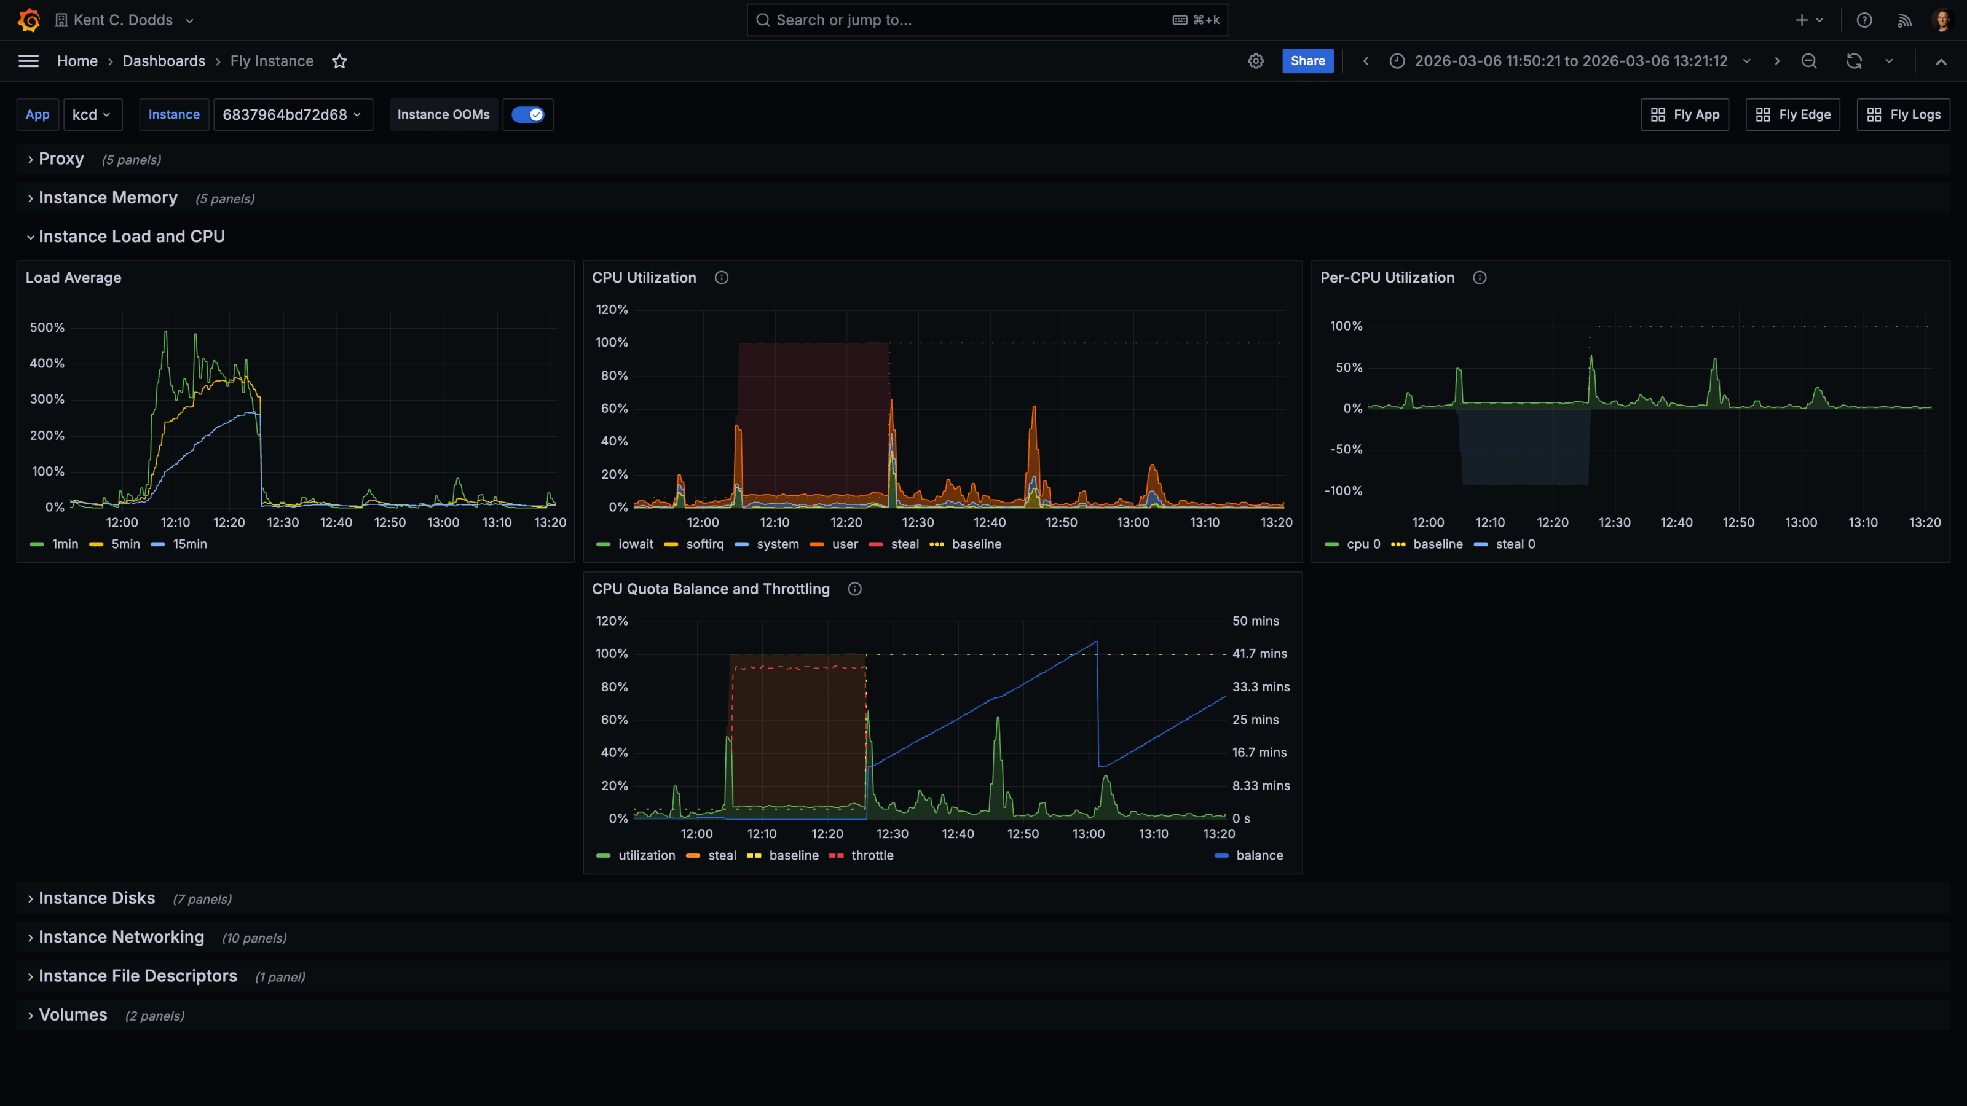Open dashboard settings via gear icon
This screenshot has height=1106, width=1967.
tap(1255, 61)
